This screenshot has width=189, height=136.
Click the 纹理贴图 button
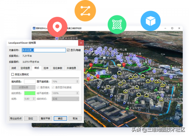[24, 87]
